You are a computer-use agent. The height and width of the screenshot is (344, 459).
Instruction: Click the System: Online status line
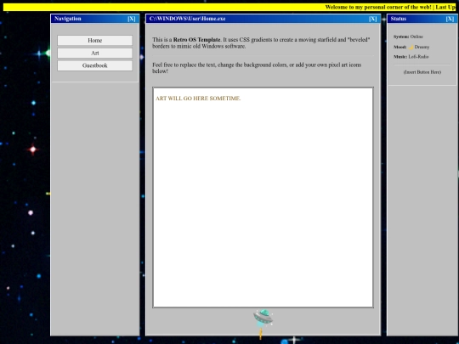tap(408, 37)
